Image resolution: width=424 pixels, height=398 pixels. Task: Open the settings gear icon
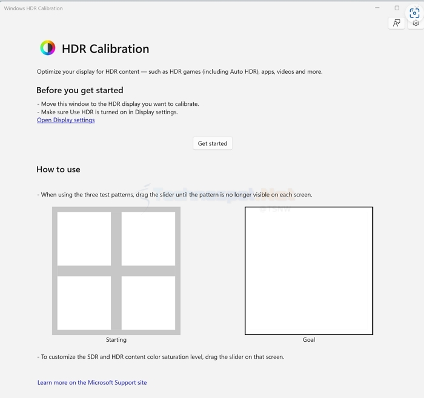pos(416,23)
